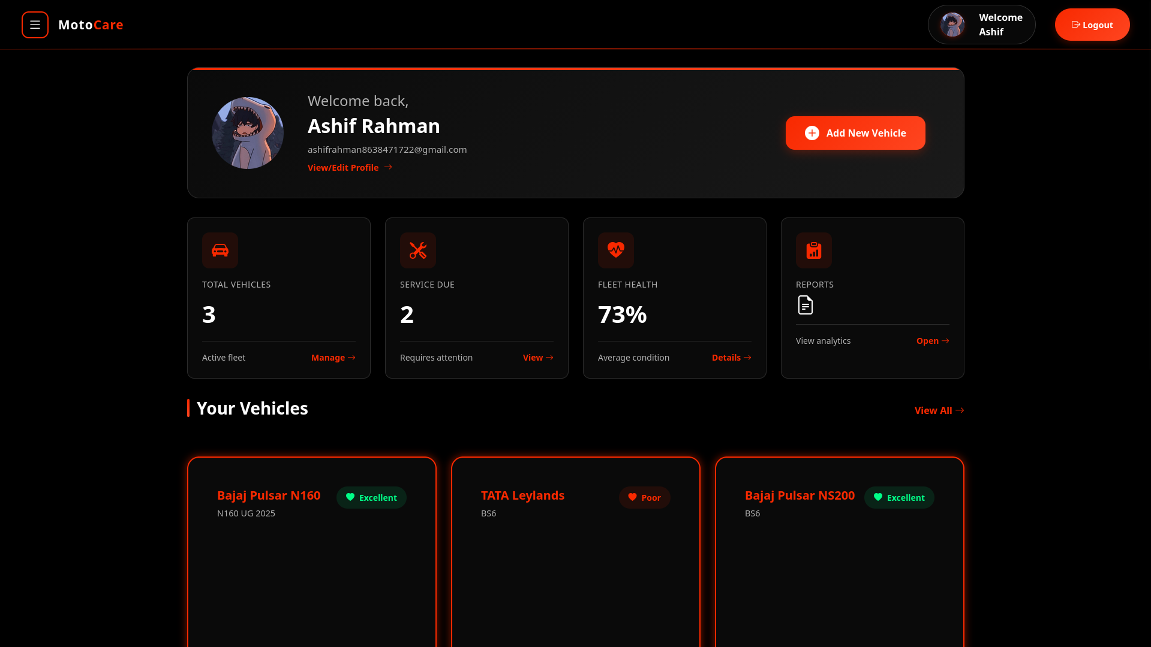1151x647 pixels.
Task: Click the Average condition text
Action: coord(633,358)
